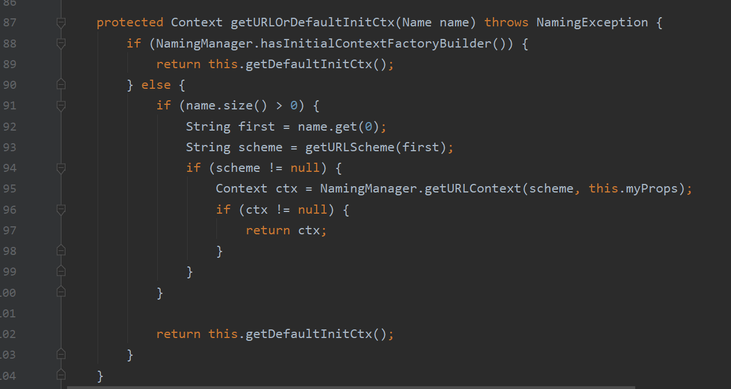Click the NamingException type name

(x=592, y=23)
